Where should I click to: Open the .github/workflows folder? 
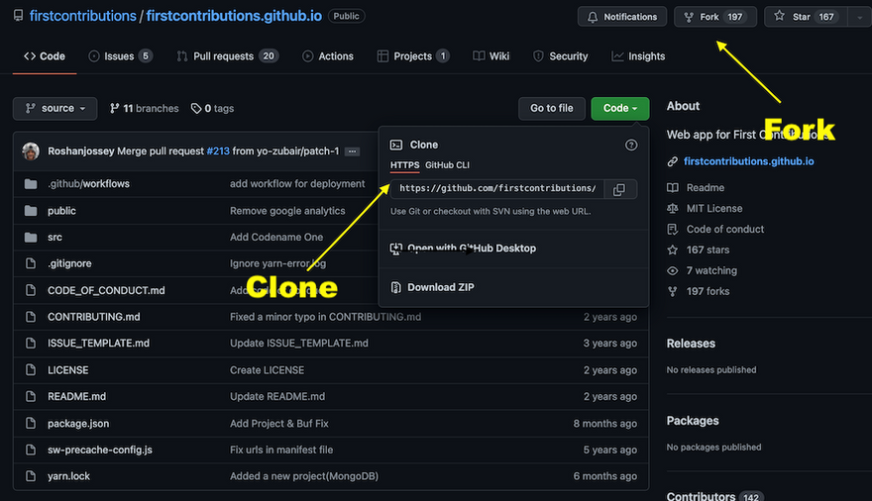coord(88,184)
